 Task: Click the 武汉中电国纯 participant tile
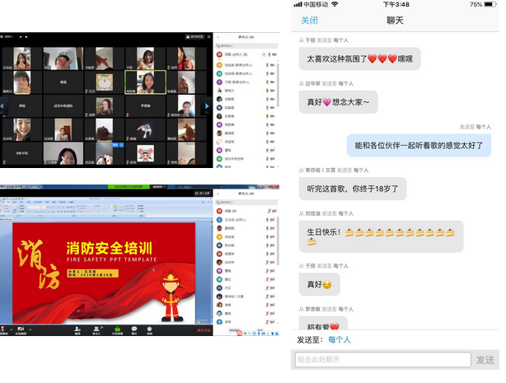click(x=63, y=105)
